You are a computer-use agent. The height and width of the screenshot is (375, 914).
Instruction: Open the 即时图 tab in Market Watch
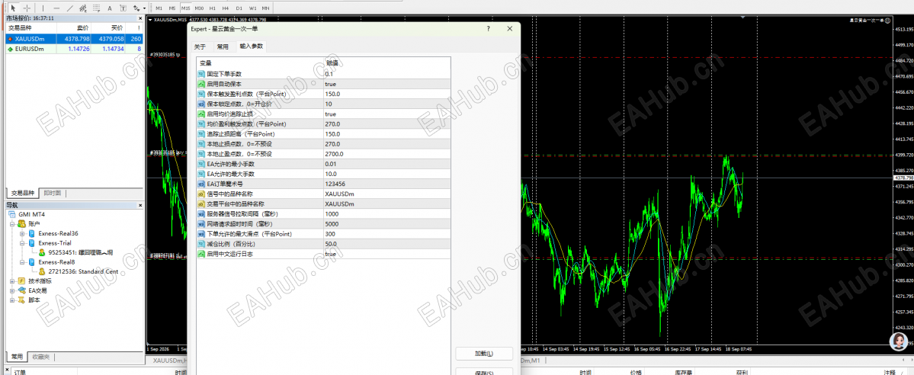[x=52, y=193]
